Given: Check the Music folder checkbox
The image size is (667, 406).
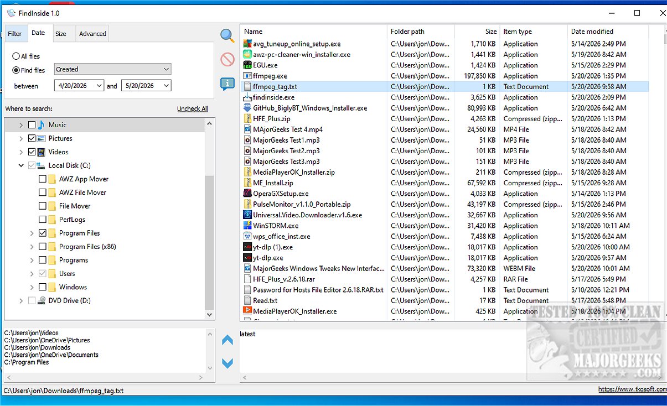Looking at the screenshot, I should [32, 125].
